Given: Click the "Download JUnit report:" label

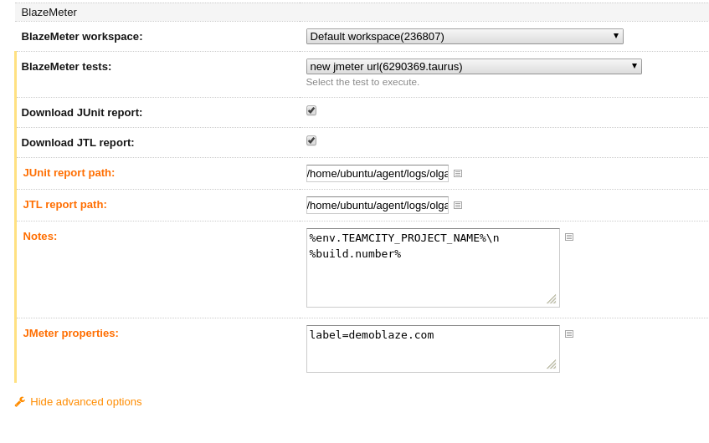Looking at the screenshot, I should [82, 112].
